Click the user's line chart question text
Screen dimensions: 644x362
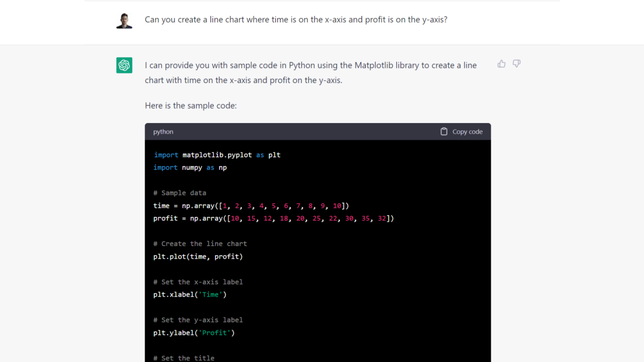coord(296,20)
